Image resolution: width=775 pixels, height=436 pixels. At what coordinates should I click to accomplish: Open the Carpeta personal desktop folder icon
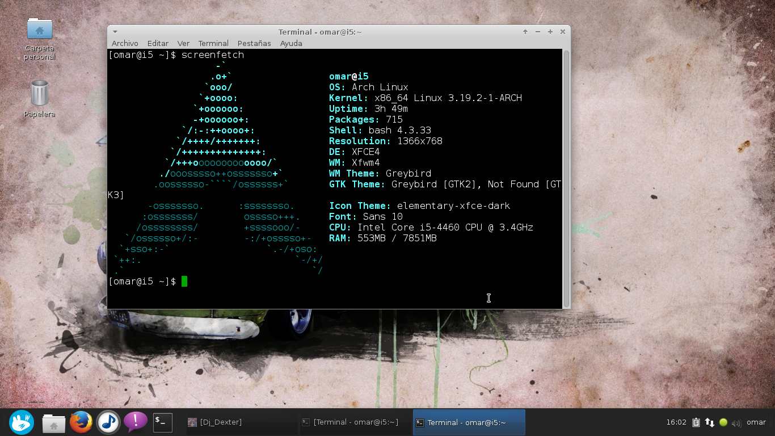coord(40,30)
